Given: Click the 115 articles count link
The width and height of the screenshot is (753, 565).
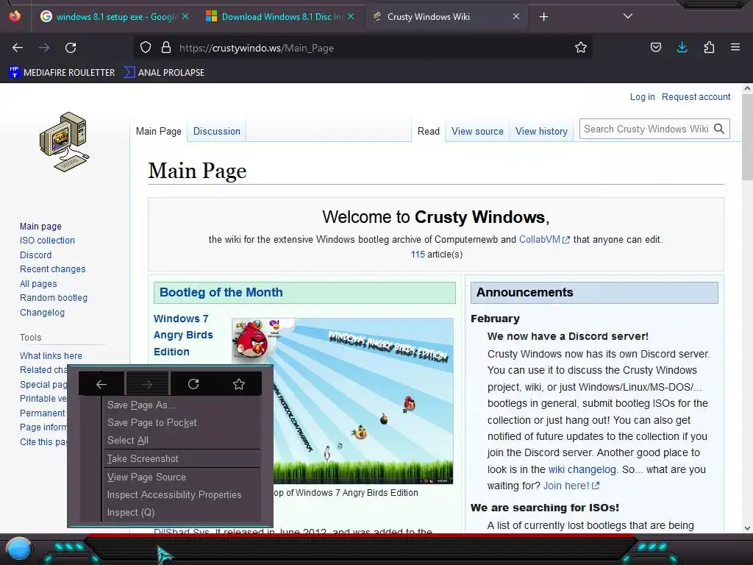Looking at the screenshot, I should point(418,254).
